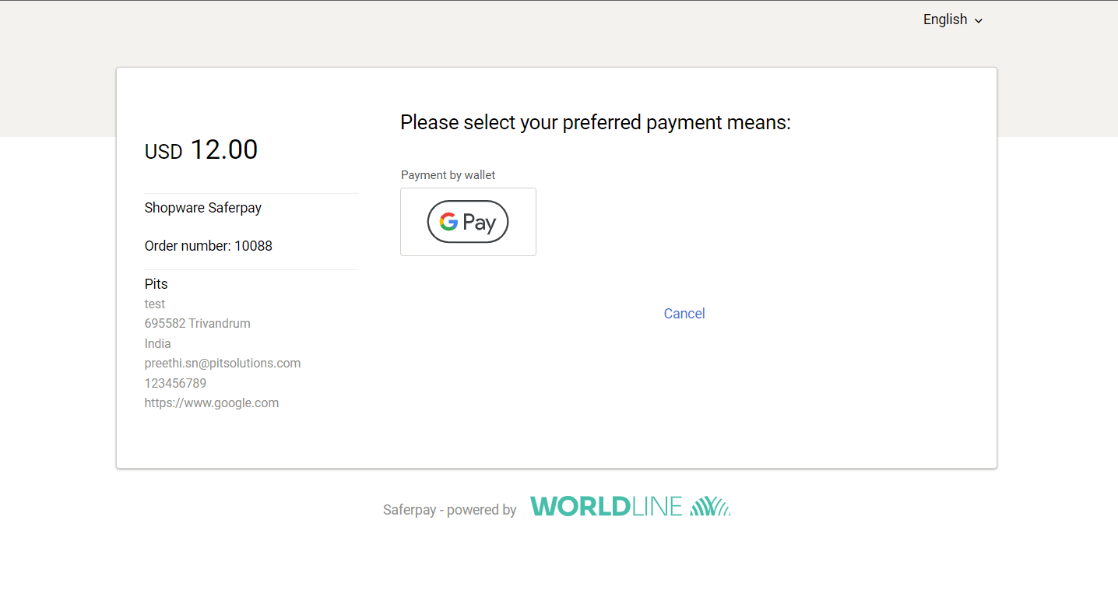Image resolution: width=1118 pixels, height=601 pixels.
Task: Click the preferred payment means heading
Action: (596, 122)
